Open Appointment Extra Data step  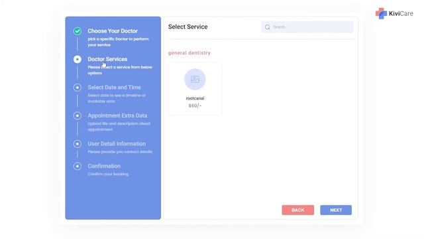(117, 116)
